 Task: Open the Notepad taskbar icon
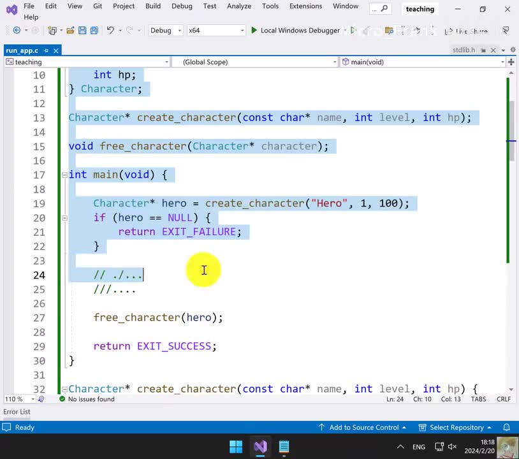pyautogui.click(x=284, y=447)
